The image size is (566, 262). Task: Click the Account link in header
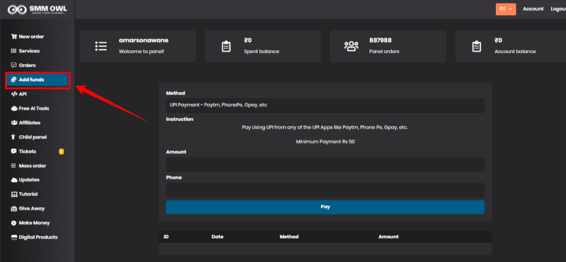[x=533, y=9]
